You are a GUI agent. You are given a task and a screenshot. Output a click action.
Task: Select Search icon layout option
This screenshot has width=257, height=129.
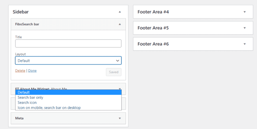27,103
